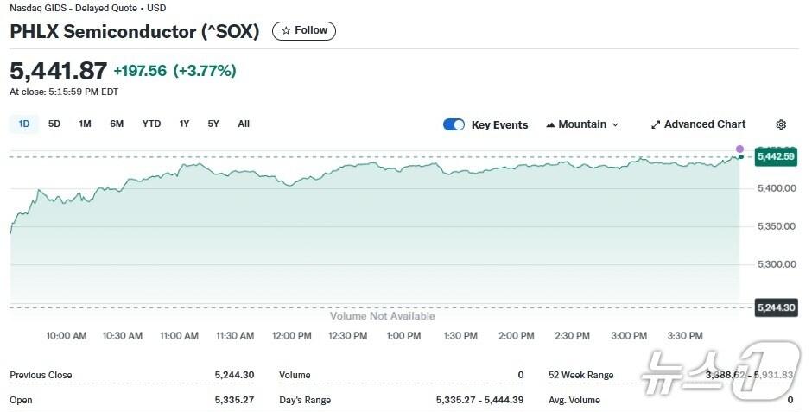Click the Key Events label text
Image resolution: width=812 pixels, height=412 pixels.
coord(499,124)
